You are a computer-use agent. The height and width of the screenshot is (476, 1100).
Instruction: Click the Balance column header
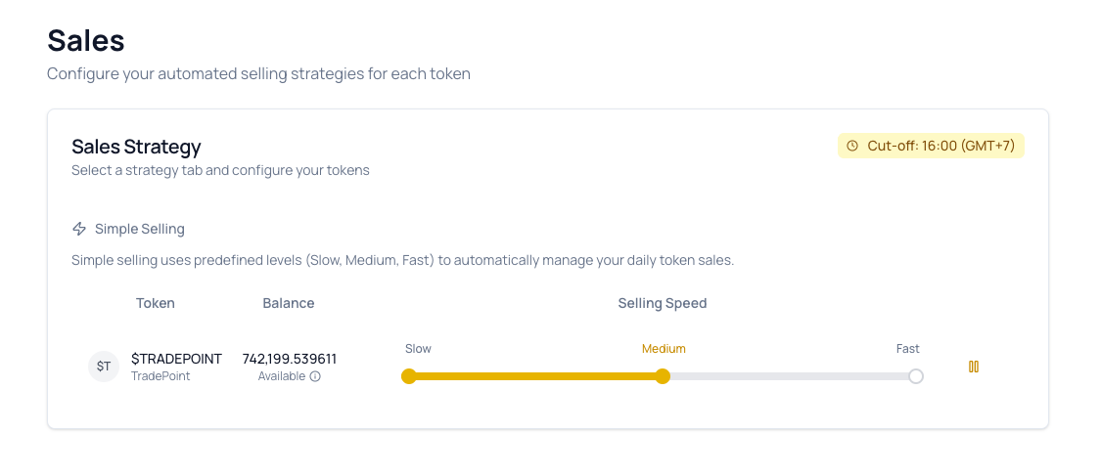point(289,303)
